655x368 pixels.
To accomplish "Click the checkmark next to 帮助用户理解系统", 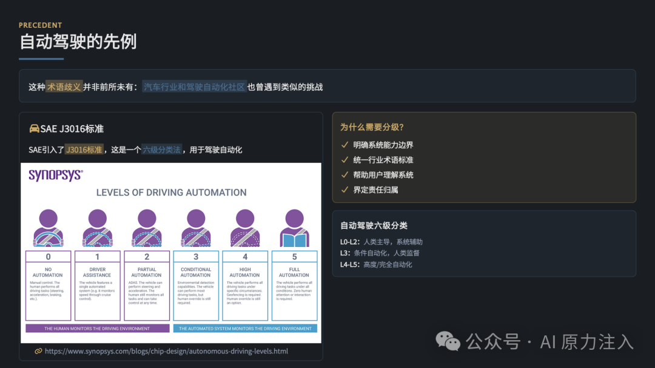I will click(x=344, y=175).
